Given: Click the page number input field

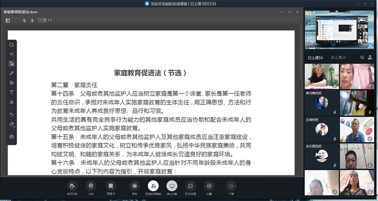Looking at the screenshot, I should [44, 21].
